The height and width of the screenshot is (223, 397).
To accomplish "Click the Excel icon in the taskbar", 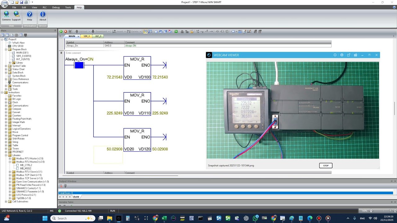I will pos(164,218).
